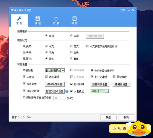Select the 繁体 radio button
The width and height of the screenshot is (153, 138).
(72, 59)
